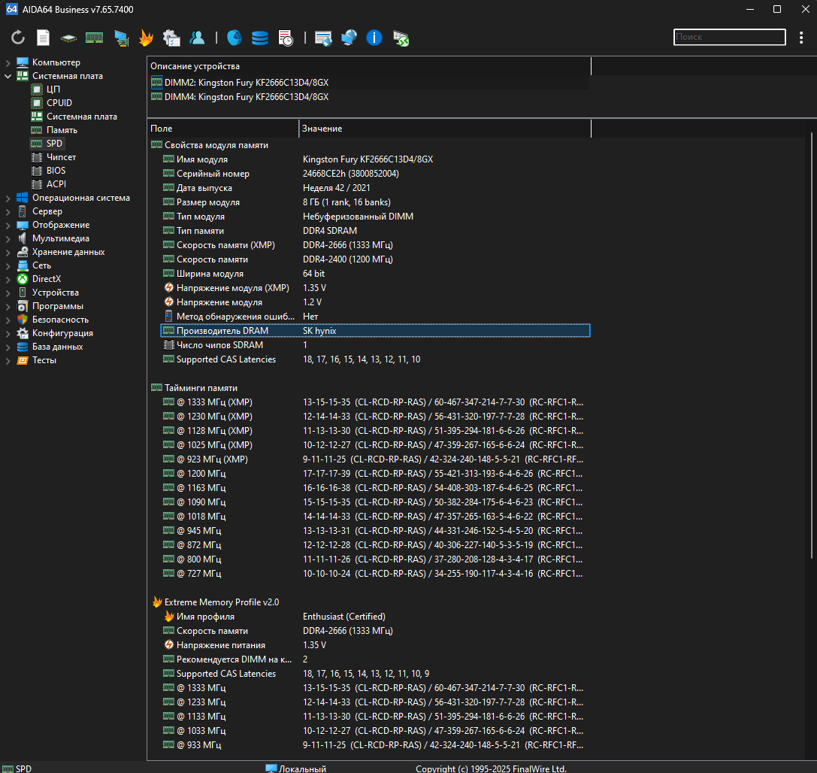Click the gear with checklist toolbar icon
Screen dimensions: 817x773
tap(171, 38)
